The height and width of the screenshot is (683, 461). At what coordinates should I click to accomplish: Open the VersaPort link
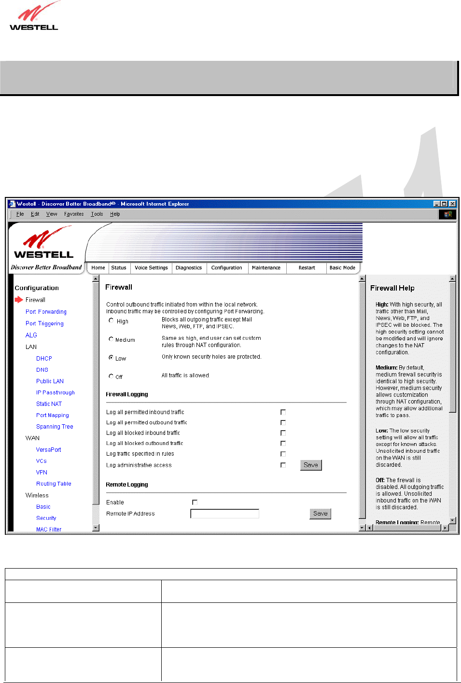48,450
